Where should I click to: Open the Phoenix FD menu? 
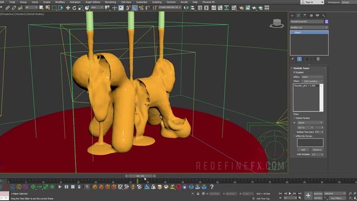click(x=208, y=2)
